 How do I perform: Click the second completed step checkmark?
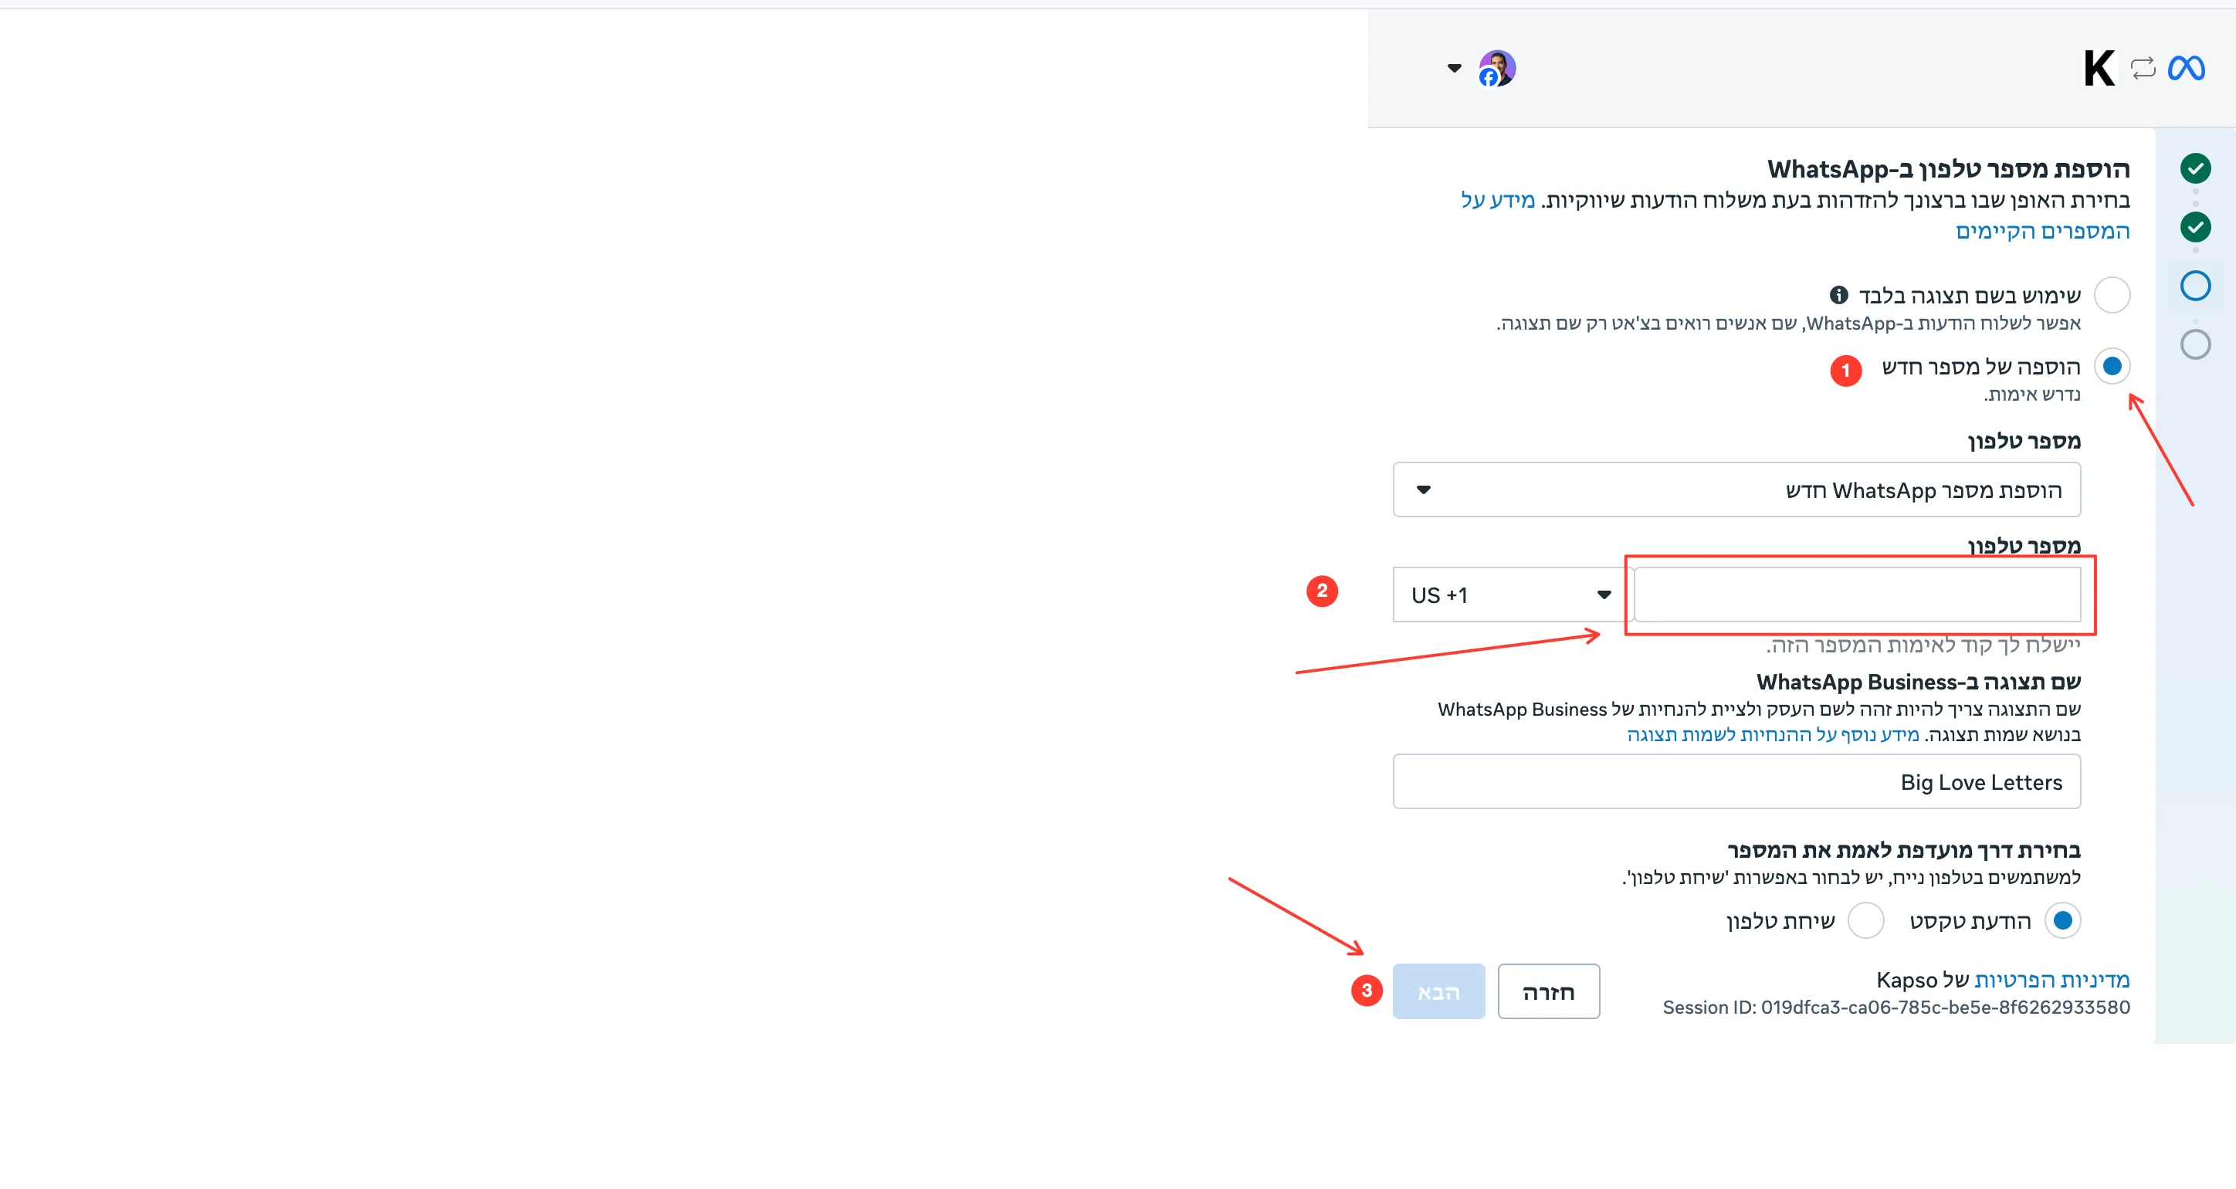pyautogui.click(x=2195, y=228)
